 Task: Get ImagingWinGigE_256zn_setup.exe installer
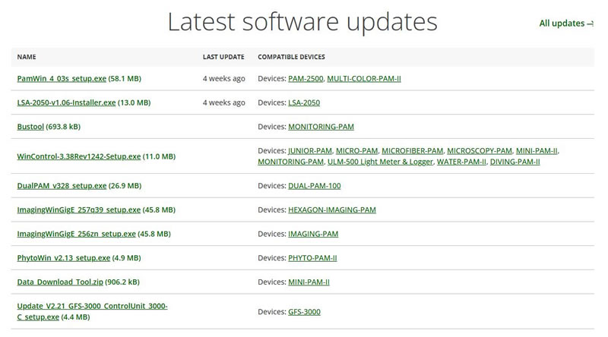click(x=76, y=234)
